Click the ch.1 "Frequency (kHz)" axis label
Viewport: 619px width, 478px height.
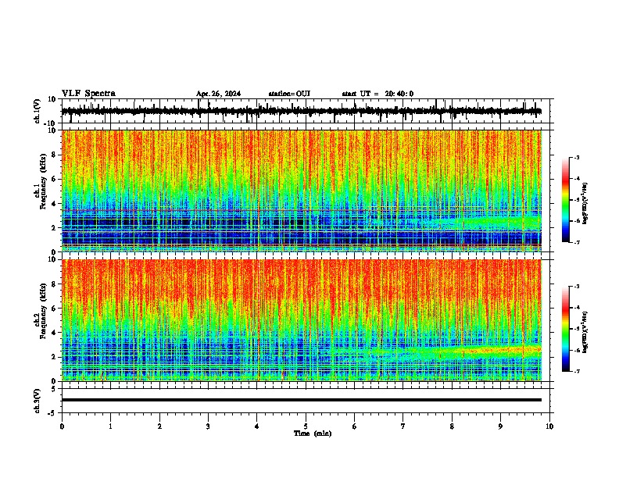tap(43, 182)
